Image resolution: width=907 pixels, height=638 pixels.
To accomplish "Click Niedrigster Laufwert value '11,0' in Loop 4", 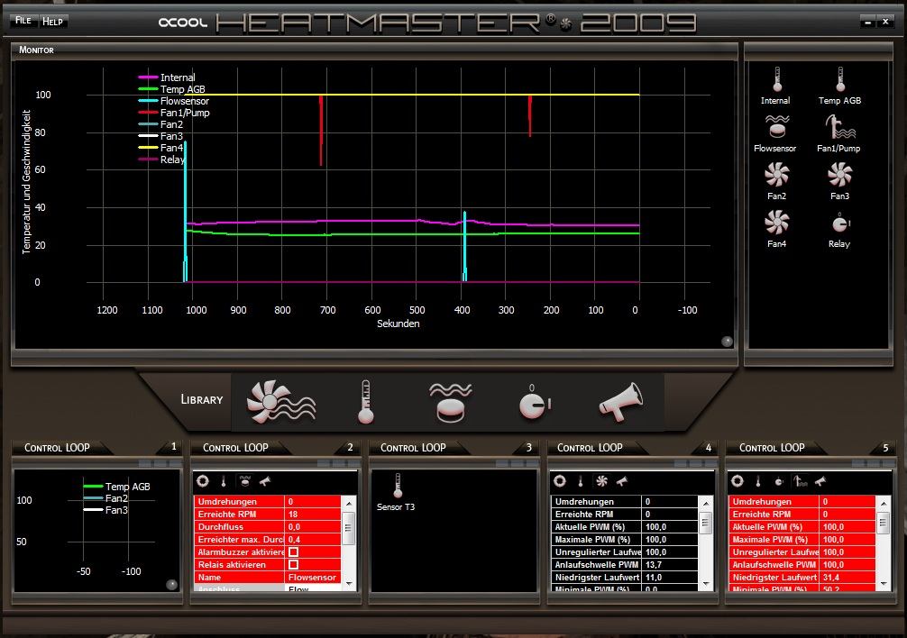I will [x=670, y=578].
